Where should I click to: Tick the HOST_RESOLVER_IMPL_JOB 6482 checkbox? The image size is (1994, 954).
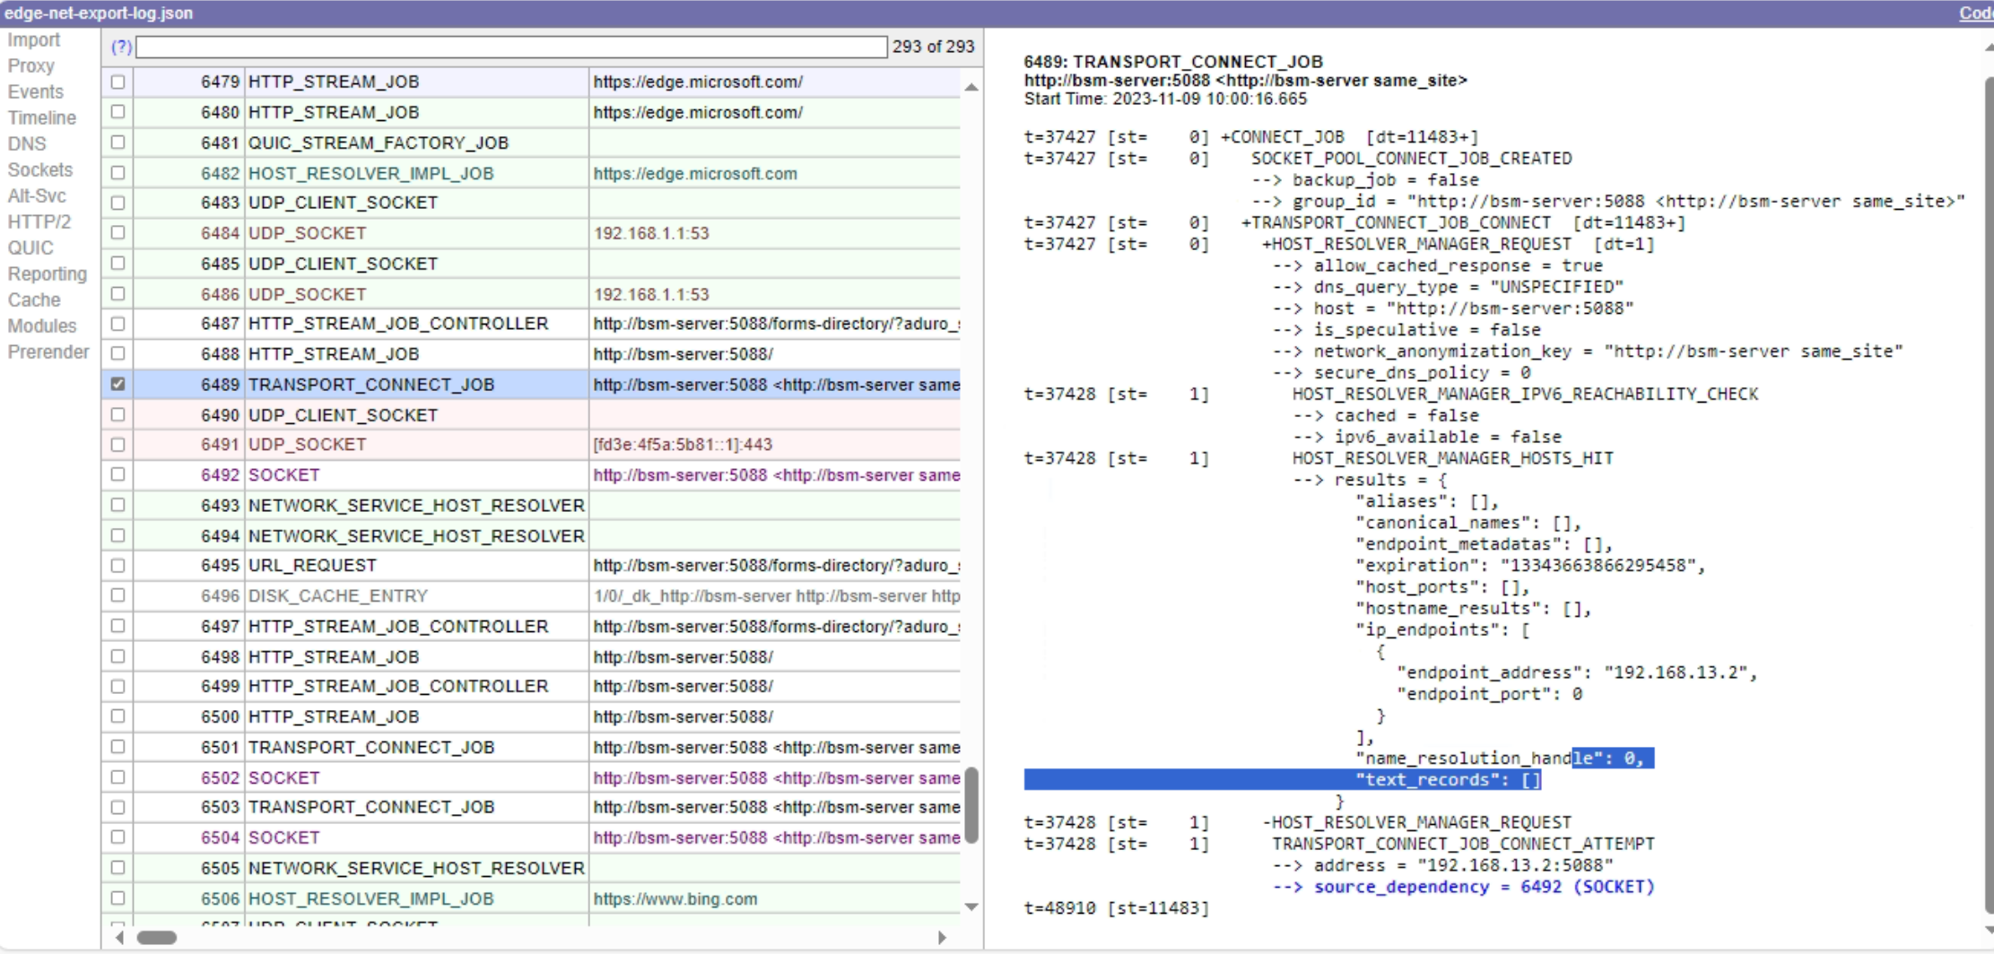(118, 173)
